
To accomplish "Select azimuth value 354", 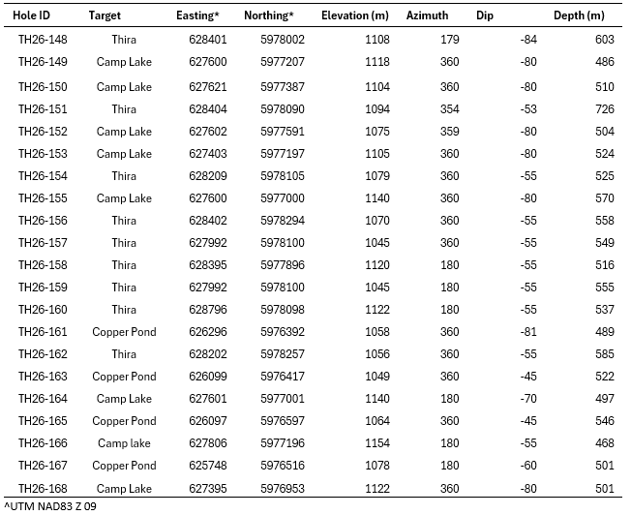I will pos(449,109).
